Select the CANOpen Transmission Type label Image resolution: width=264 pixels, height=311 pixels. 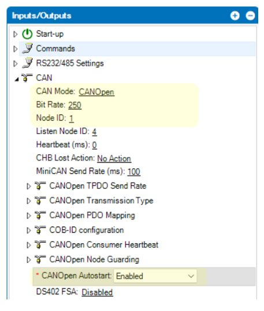click(102, 201)
